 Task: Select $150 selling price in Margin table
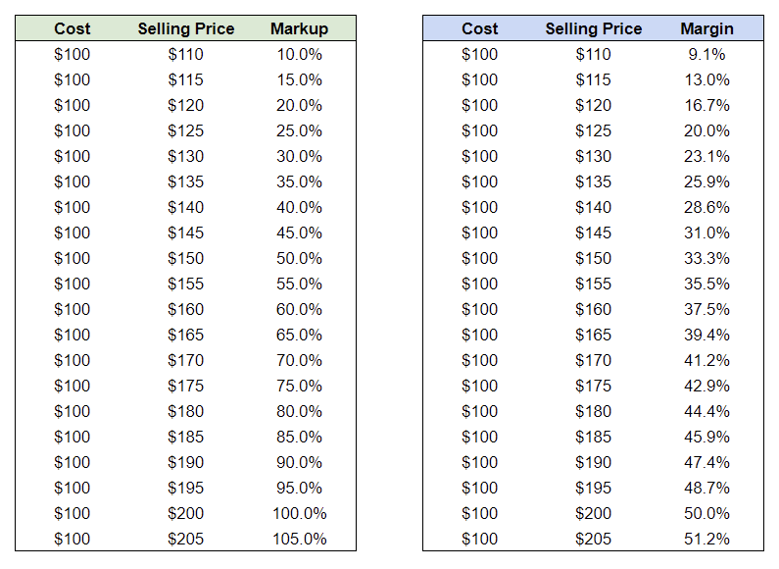pyautogui.click(x=593, y=259)
